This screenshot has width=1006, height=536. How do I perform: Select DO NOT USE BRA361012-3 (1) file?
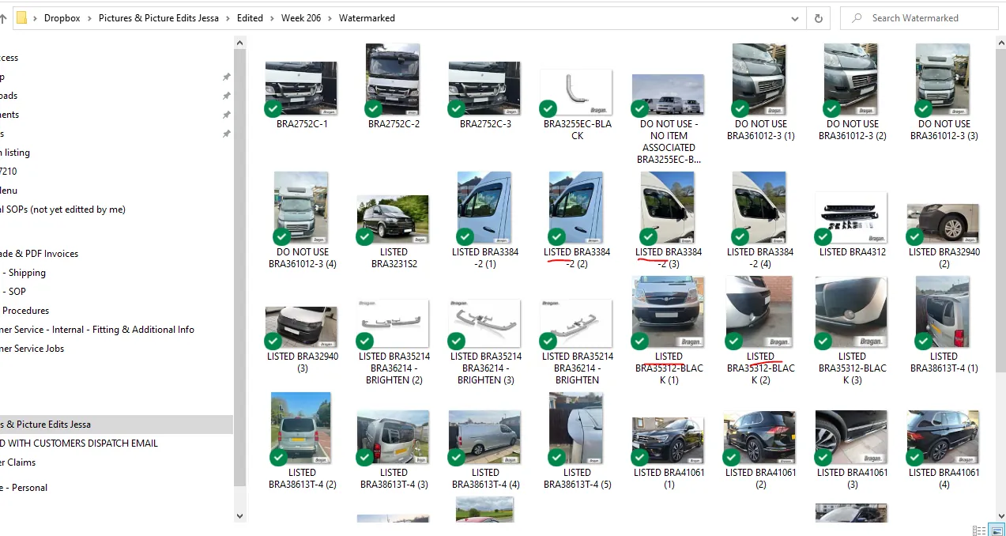point(760,81)
